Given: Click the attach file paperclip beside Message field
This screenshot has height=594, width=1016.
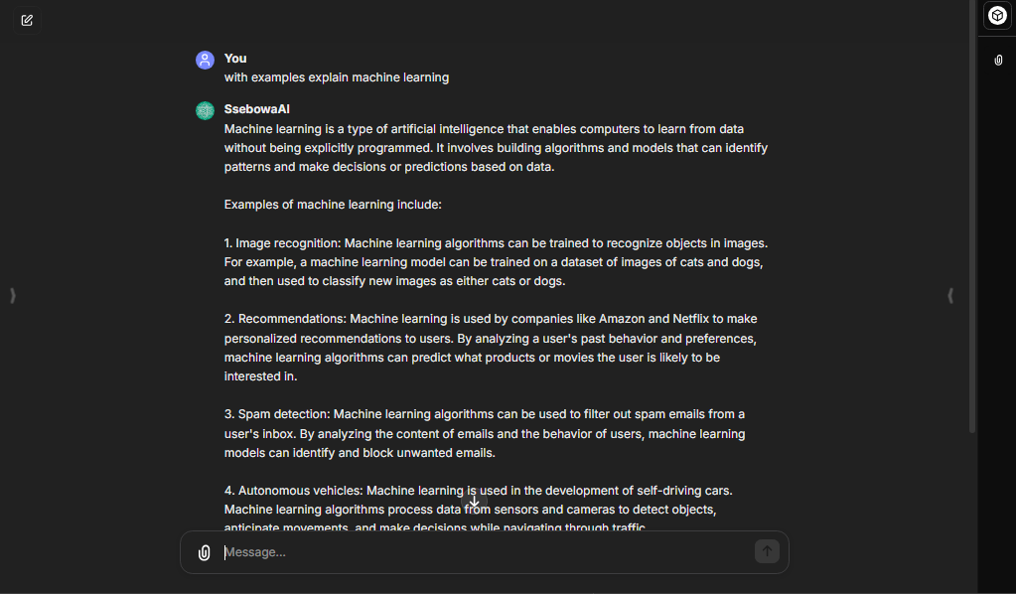Looking at the screenshot, I should pyautogui.click(x=205, y=552).
